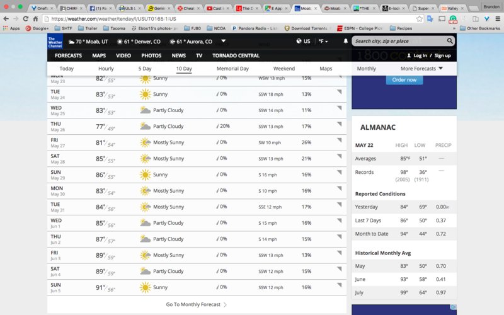Select the 61° Aurora, CO location
This screenshot has width=504, height=315.
pos(191,42)
